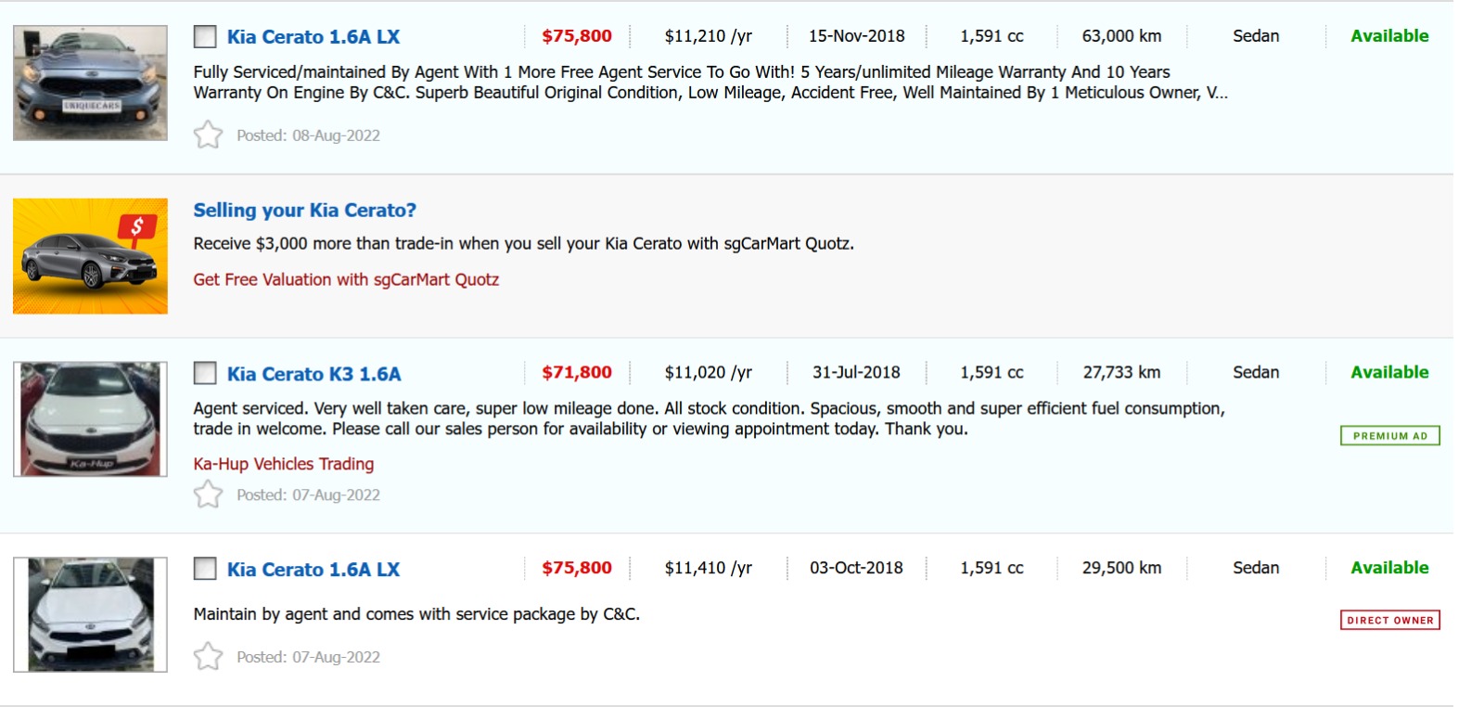The height and width of the screenshot is (707, 1484).
Task: Favorite the Kia Cerato K3 listing star
Action: point(208,495)
